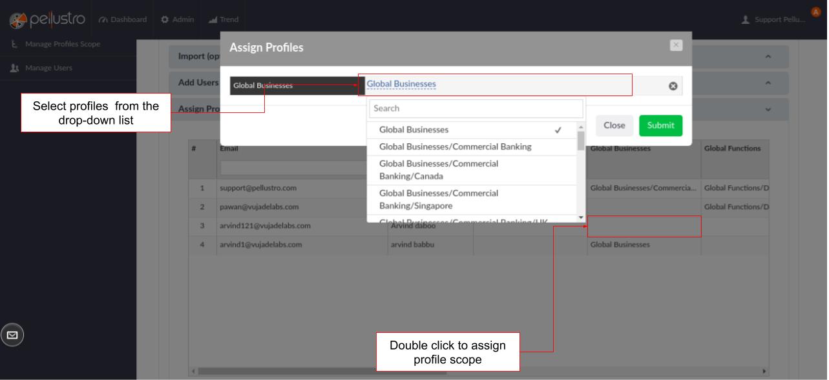Click the dropdown Search field
The height and width of the screenshot is (380, 829).
[475, 108]
